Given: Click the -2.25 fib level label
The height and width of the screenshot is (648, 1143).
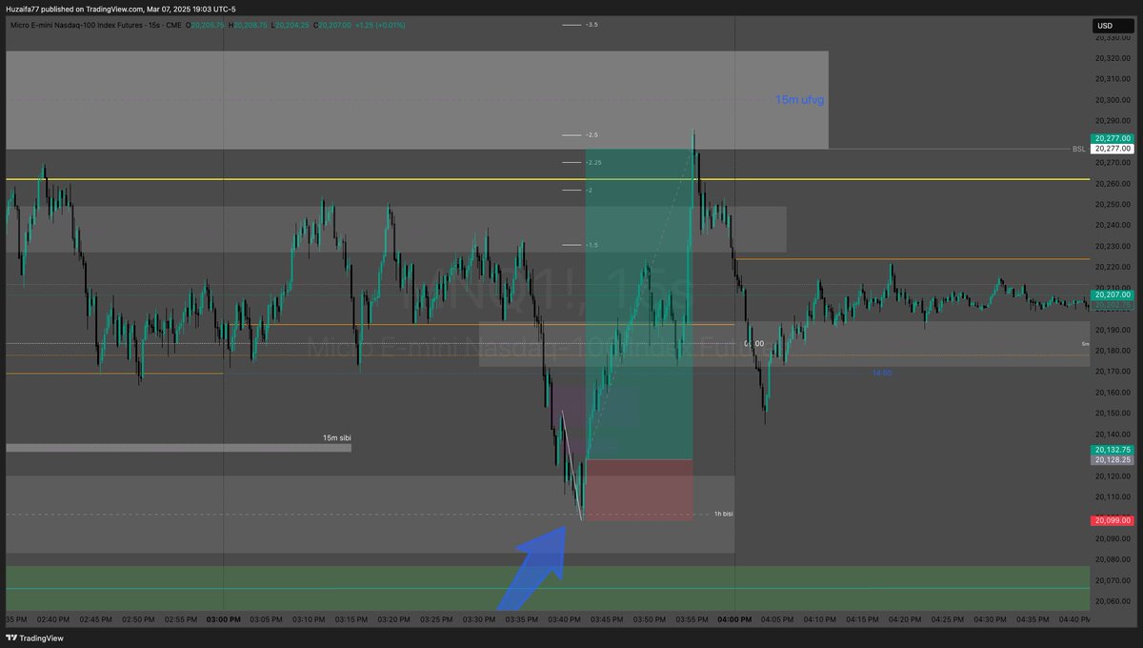Looking at the screenshot, I should [593, 162].
